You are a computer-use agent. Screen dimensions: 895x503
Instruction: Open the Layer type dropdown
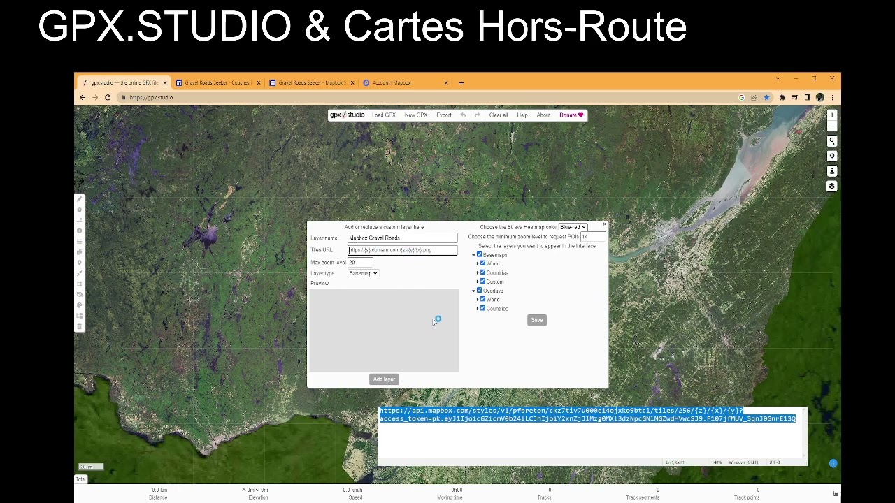[x=363, y=273]
